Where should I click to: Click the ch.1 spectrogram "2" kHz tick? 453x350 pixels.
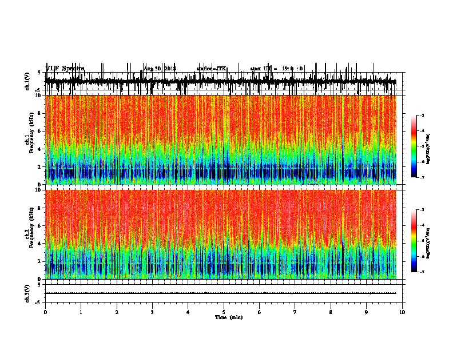click(x=39, y=166)
